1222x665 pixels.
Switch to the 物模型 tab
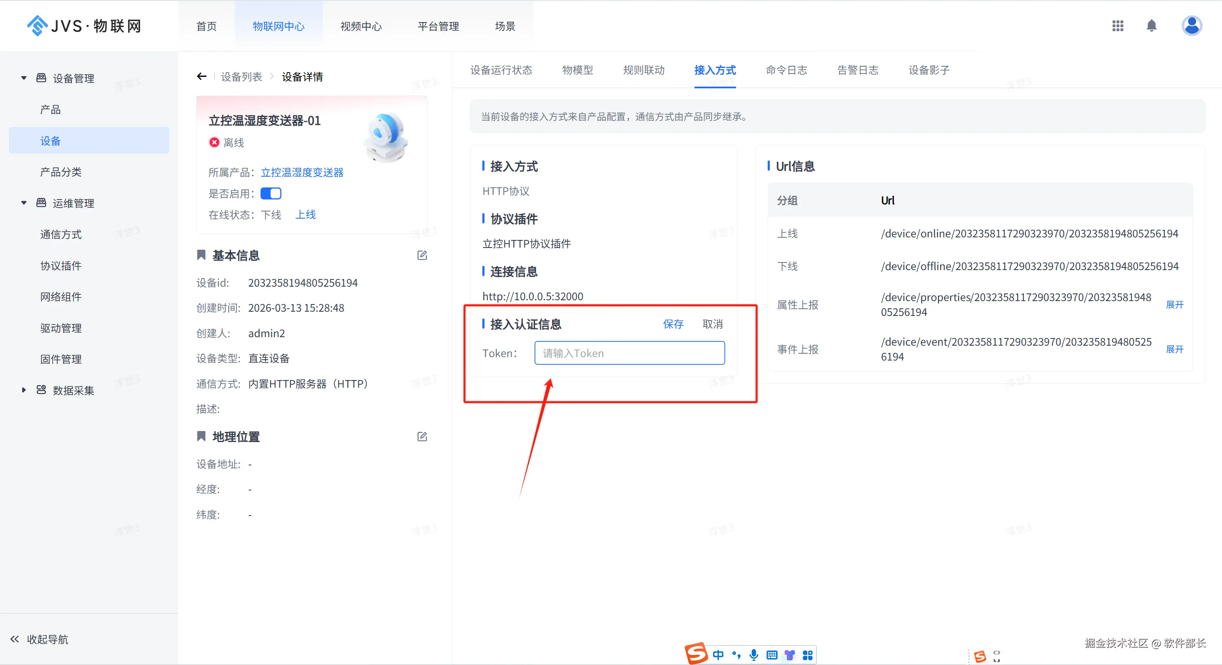(577, 70)
